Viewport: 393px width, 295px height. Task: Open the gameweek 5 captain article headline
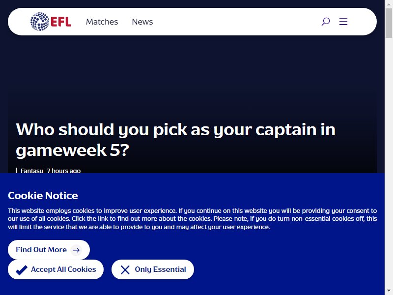pos(175,140)
